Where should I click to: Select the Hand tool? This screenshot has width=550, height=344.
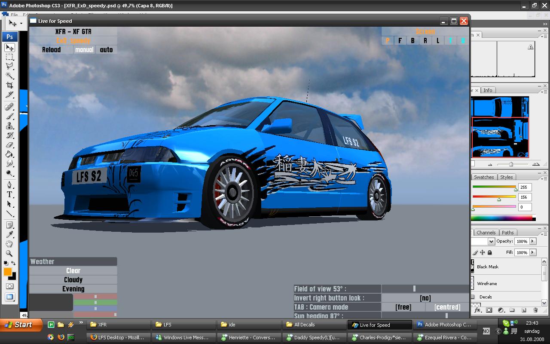(9, 244)
